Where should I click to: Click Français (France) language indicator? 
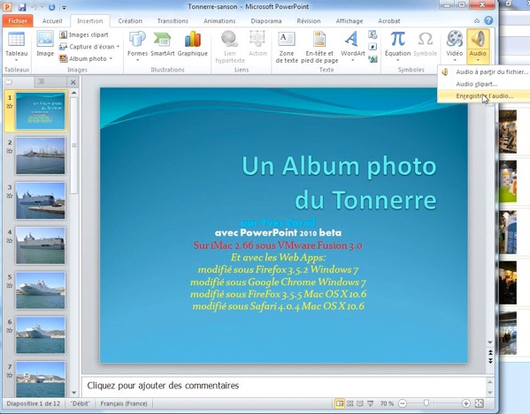(124, 403)
